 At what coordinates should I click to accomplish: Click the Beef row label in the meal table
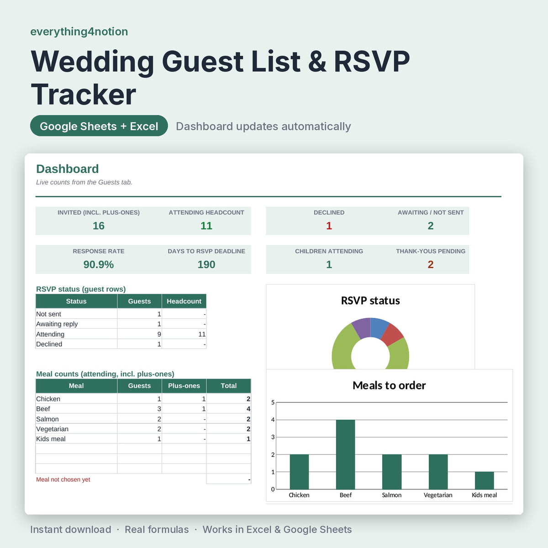click(76, 409)
